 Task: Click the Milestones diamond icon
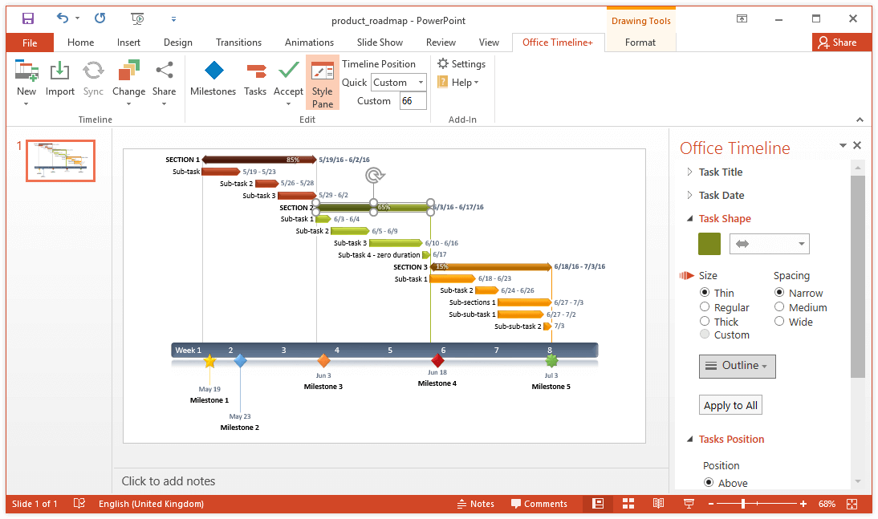click(x=213, y=72)
